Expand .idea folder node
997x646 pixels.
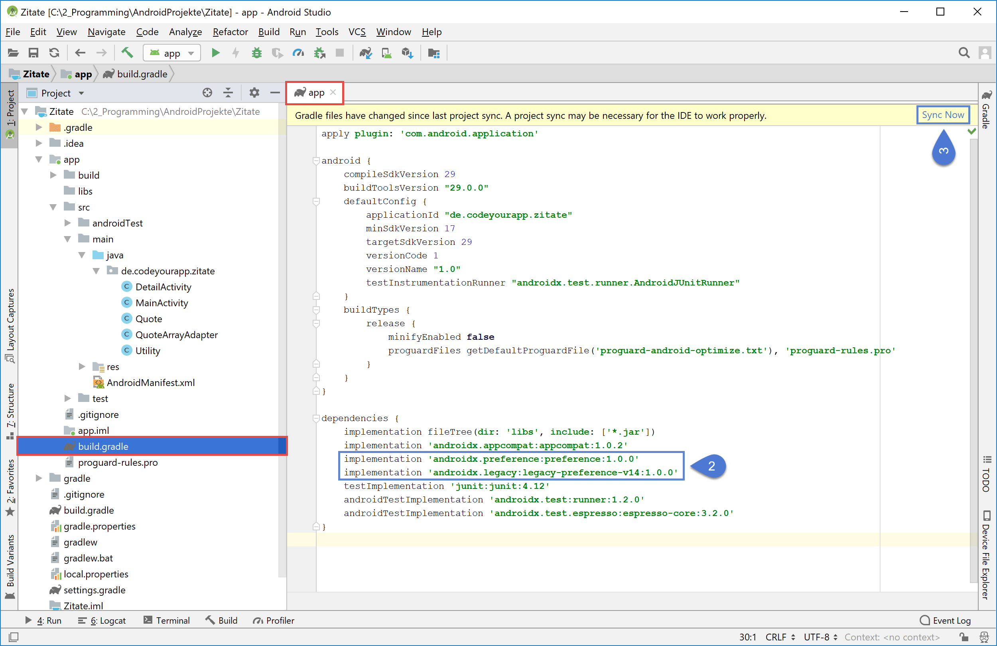(39, 143)
